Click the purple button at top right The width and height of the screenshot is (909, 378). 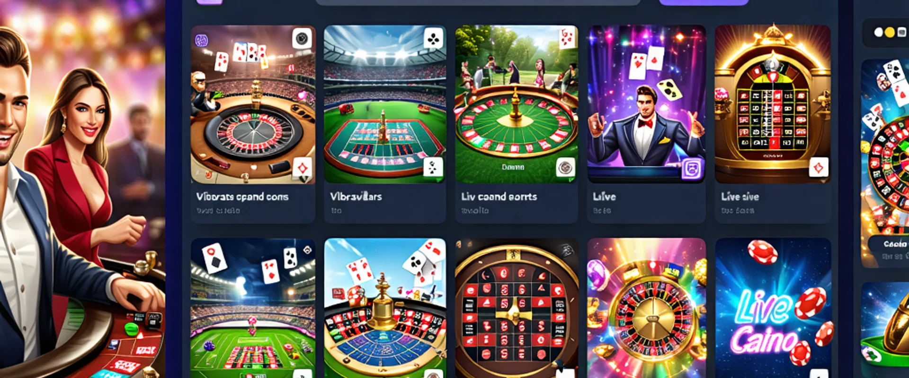pyautogui.click(x=704, y=2)
